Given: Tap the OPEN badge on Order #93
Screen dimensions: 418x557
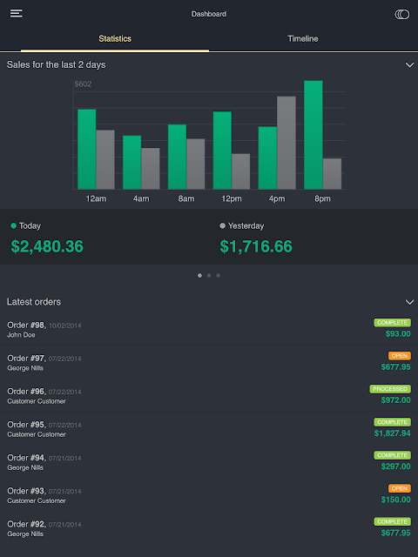Looking at the screenshot, I should tap(400, 488).
